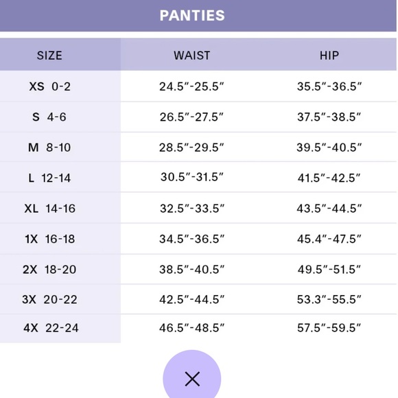Select the S 4-6 size row
The height and width of the screenshot is (398, 398).
(198, 117)
